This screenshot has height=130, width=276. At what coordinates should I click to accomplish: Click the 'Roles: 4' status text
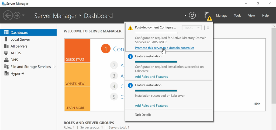coord(69,127)
